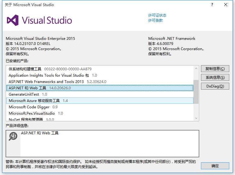The width and height of the screenshot is (235, 175).
Task: Select the 体系结构和建模工具 list row
Action: tap(100, 69)
